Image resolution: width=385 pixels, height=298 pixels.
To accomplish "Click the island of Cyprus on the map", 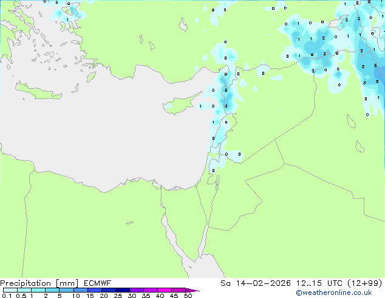I will click(179, 105).
